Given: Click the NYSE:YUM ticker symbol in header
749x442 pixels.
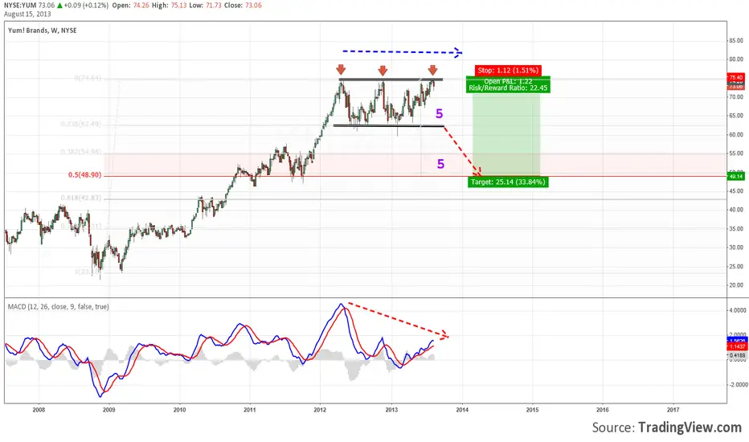Looking at the screenshot, I should (x=20, y=6).
